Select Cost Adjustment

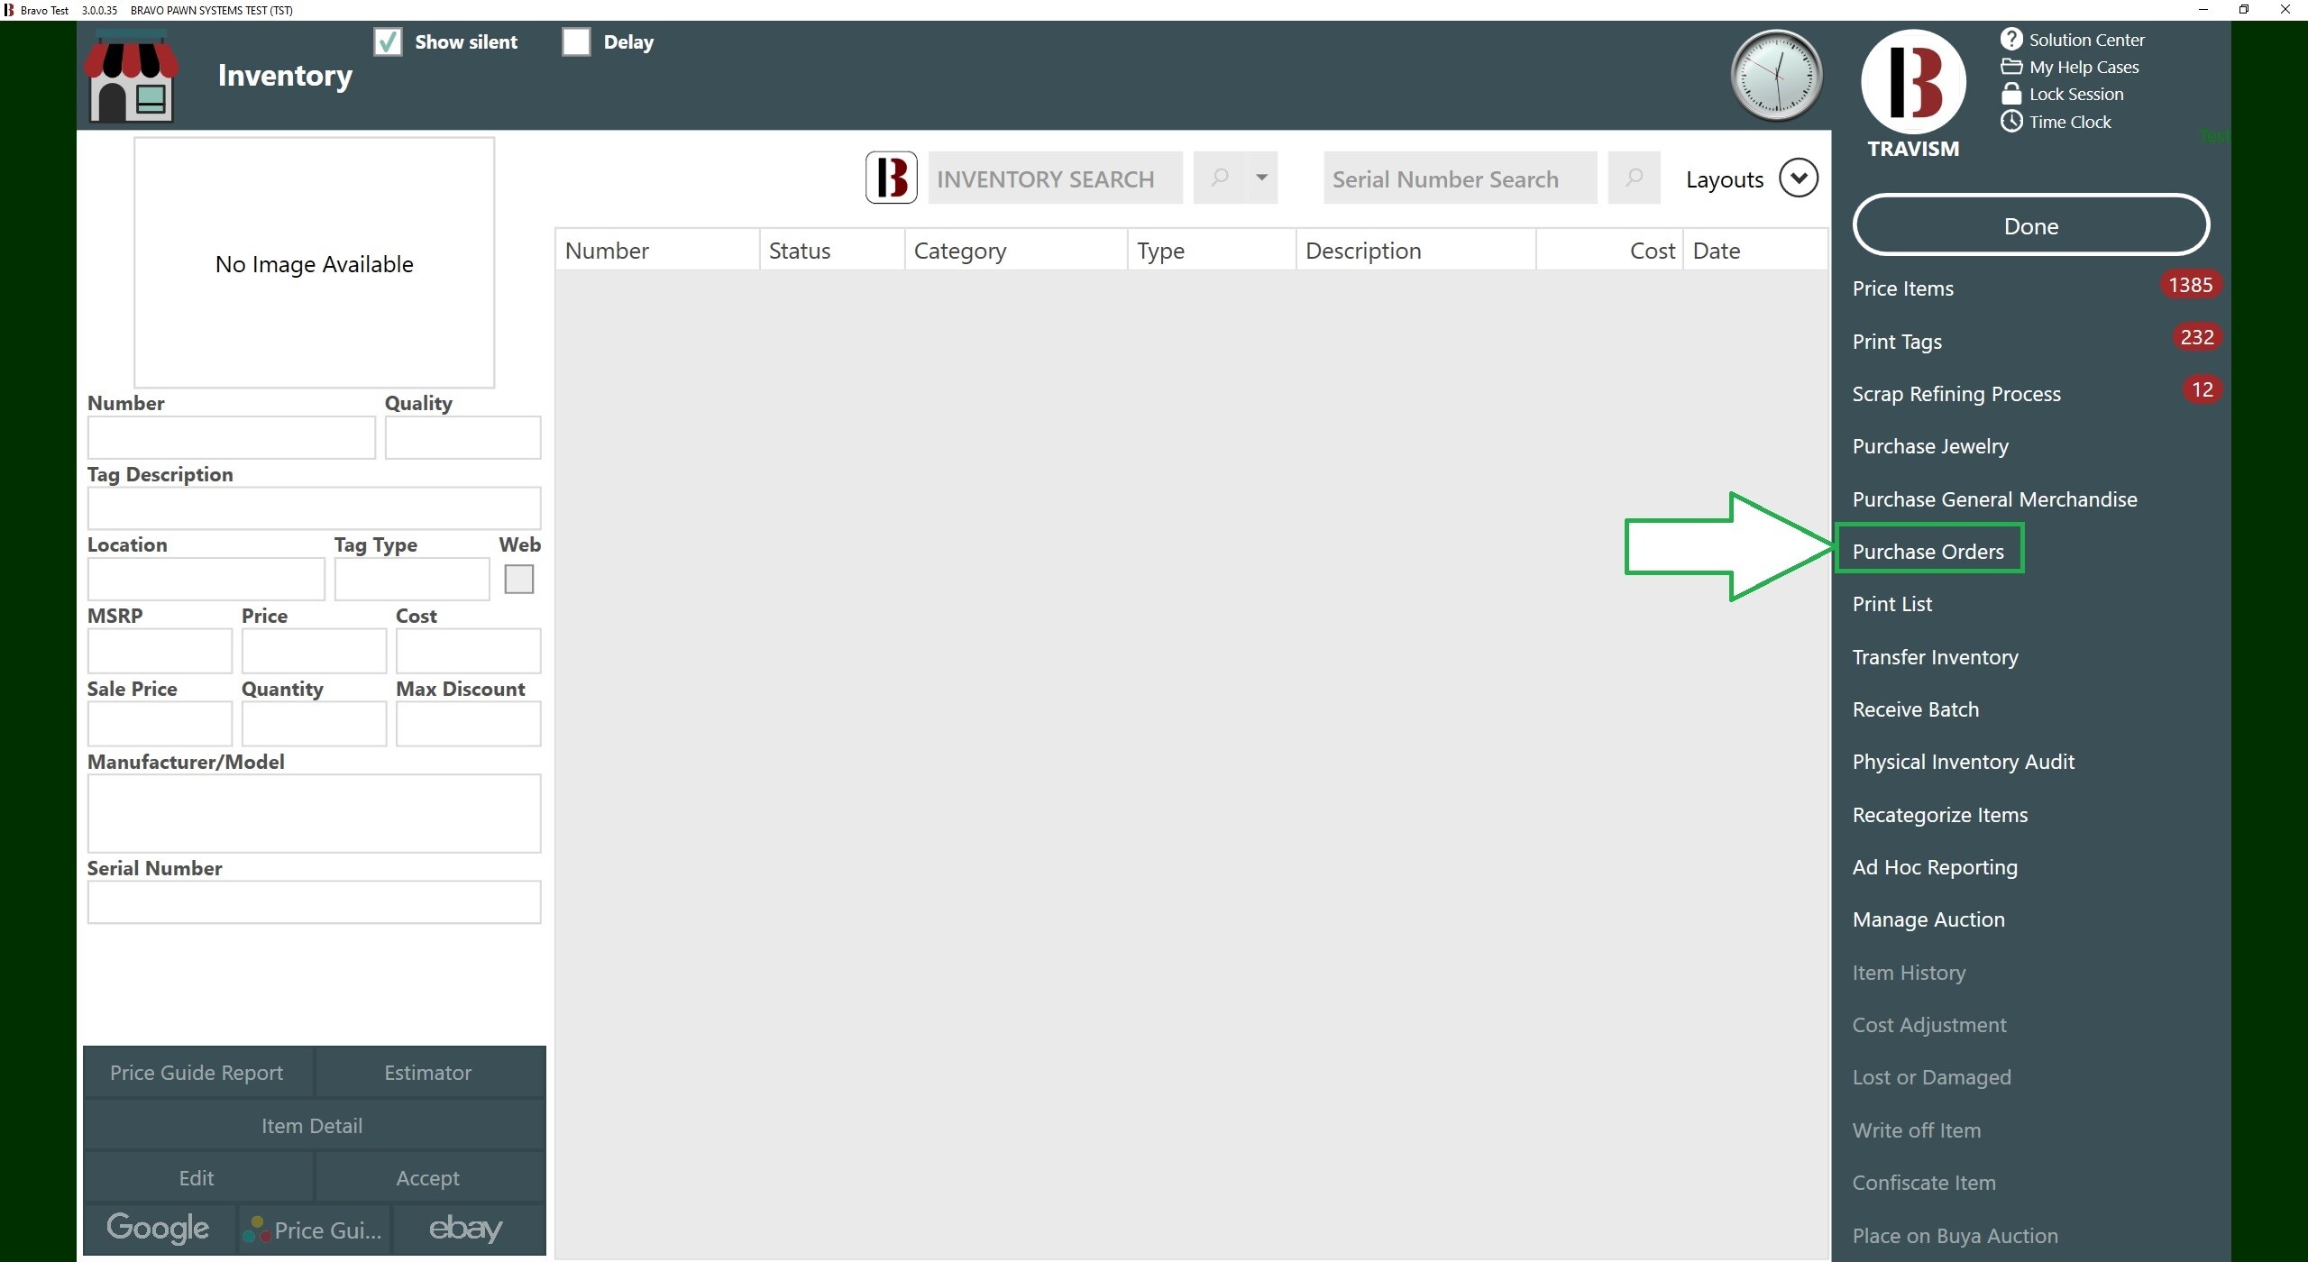[x=1929, y=1025]
